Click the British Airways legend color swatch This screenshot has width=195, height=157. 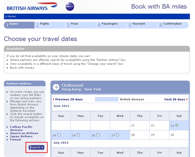(x=107, y=99)
